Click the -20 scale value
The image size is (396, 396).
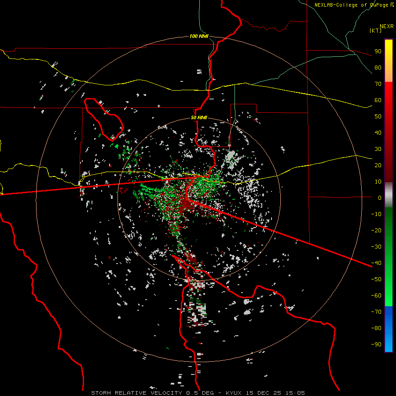click(x=376, y=230)
